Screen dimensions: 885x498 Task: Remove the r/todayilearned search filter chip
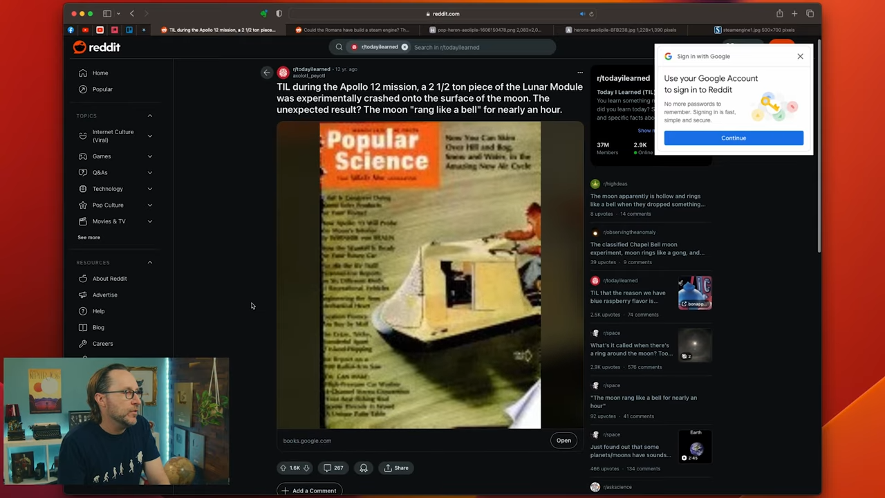(x=404, y=47)
